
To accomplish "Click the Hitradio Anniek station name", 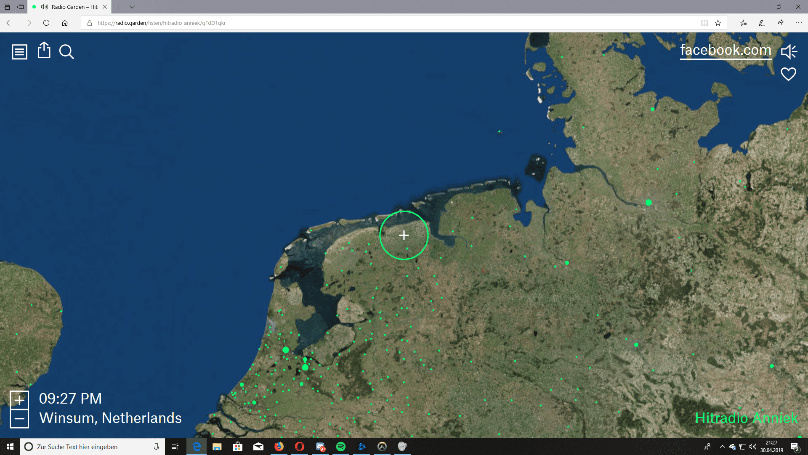I will pos(746,418).
